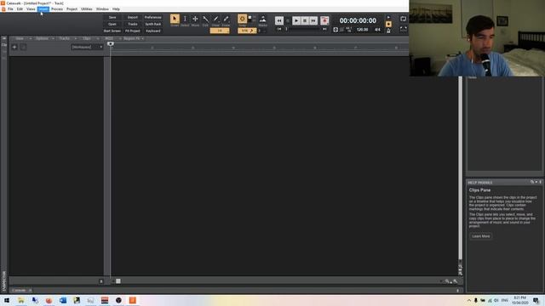Open the Edit menu
The image size is (545, 306).
[x=20, y=9]
